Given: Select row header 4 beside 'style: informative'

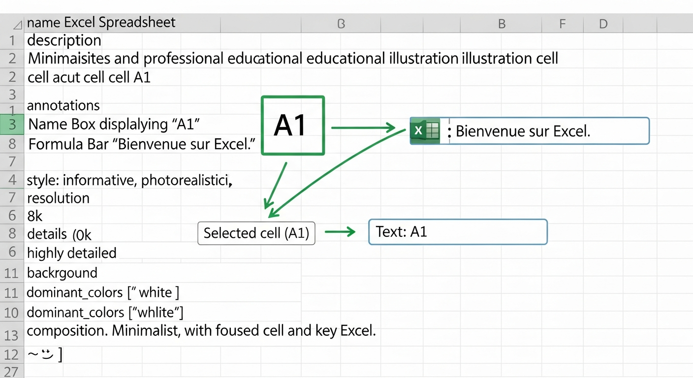Looking at the screenshot, I should tap(12, 181).
